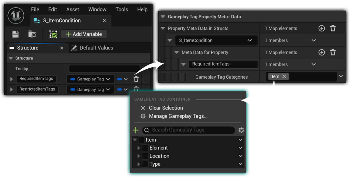350x177 pixels.
Task: Choose Manage Gameplay Tags option
Action: pyautogui.click(x=178, y=116)
